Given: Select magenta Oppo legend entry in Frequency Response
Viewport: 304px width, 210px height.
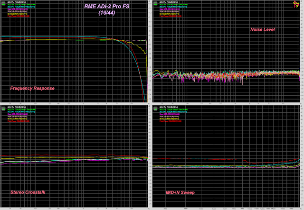Looking at the screenshot, I should pyautogui.click(x=18, y=9).
